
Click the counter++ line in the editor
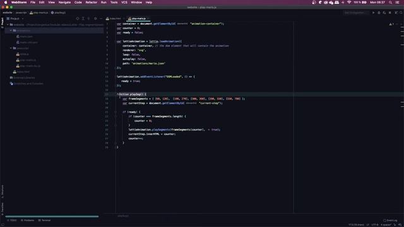[x=136, y=139]
